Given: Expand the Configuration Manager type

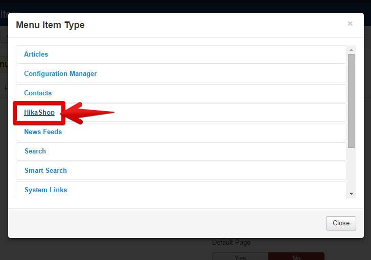Looking at the screenshot, I should tap(60, 74).
